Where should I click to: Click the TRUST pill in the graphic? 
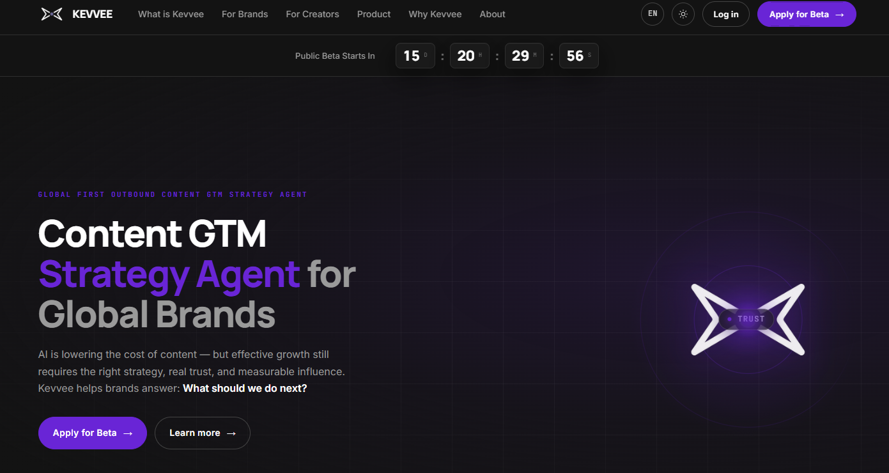pyautogui.click(x=746, y=319)
